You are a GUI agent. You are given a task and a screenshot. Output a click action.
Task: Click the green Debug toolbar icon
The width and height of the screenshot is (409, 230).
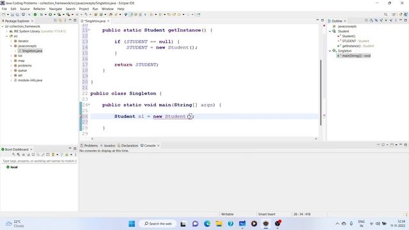tap(41, 15)
